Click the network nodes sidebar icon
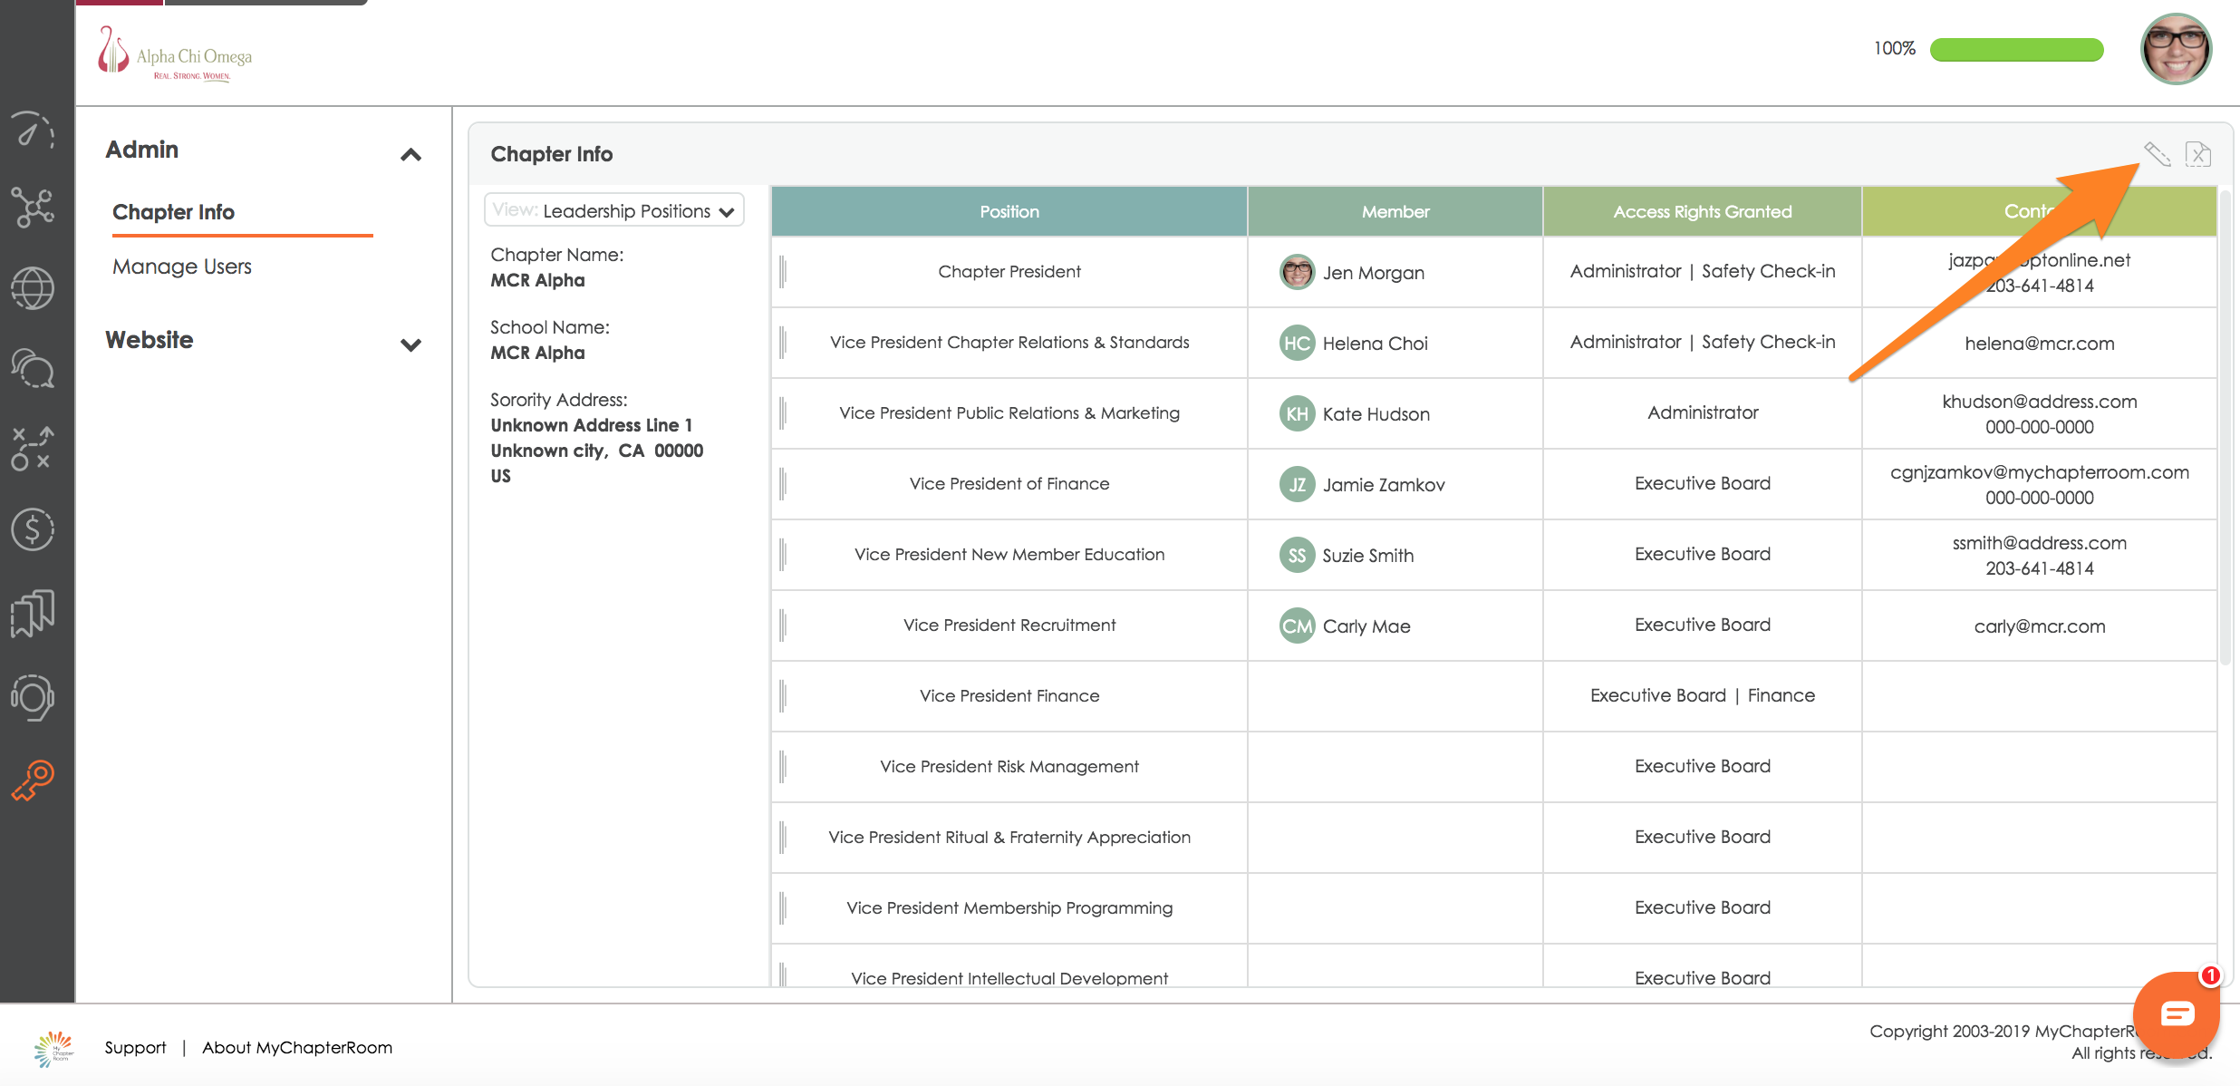 [33, 208]
